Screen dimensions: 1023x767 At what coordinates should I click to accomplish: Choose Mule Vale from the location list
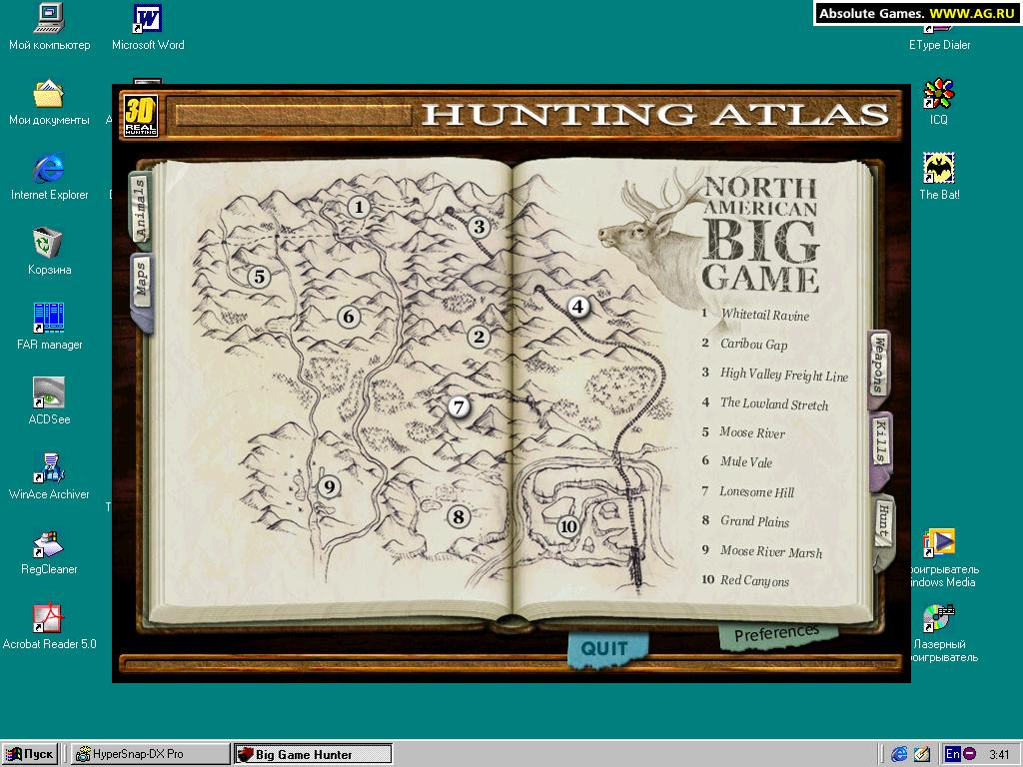coord(745,461)
